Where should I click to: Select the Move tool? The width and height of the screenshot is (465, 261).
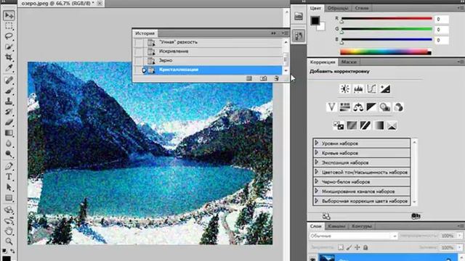pos(9,15)
